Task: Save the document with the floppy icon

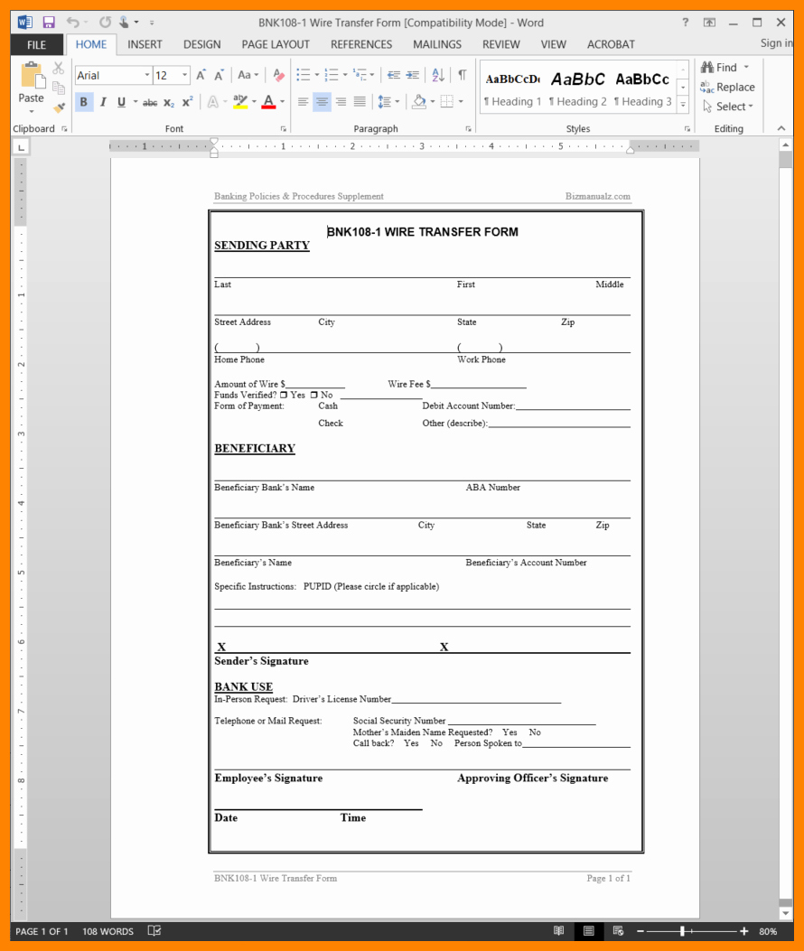Action: click(49, 23)
